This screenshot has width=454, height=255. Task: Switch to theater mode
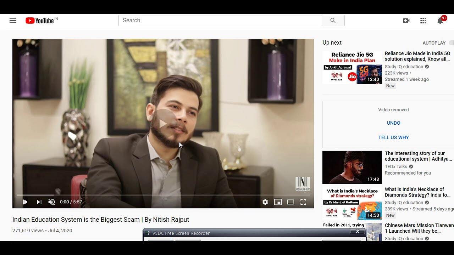tap(290, 202)
